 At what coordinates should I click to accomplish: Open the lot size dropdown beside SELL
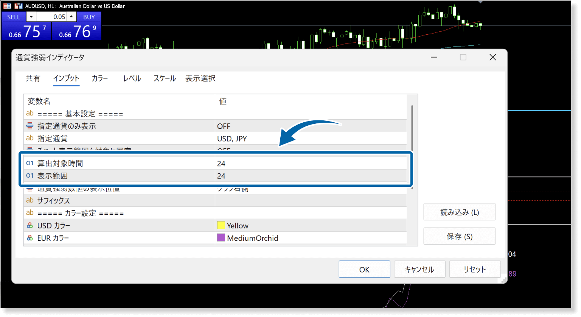tap(31, 17)
